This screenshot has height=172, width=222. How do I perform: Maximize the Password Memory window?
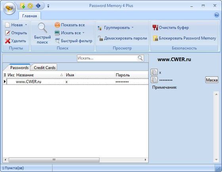click(x=203, y=6)
